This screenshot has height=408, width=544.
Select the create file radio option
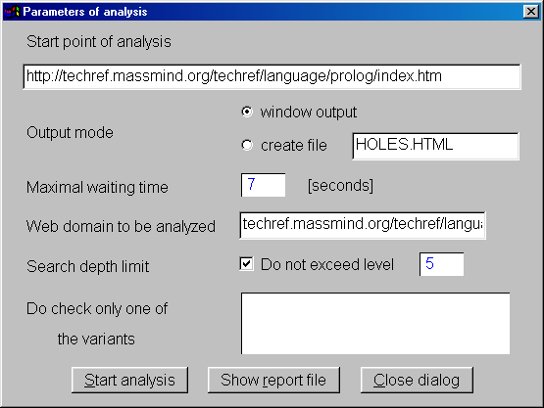tap(247, 145)
